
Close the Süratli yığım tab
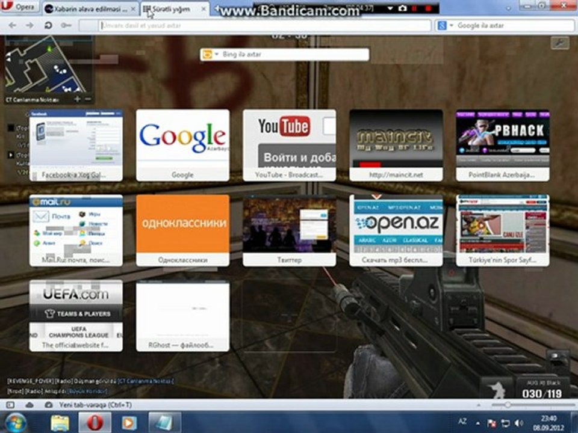click(x=203, y=9)
